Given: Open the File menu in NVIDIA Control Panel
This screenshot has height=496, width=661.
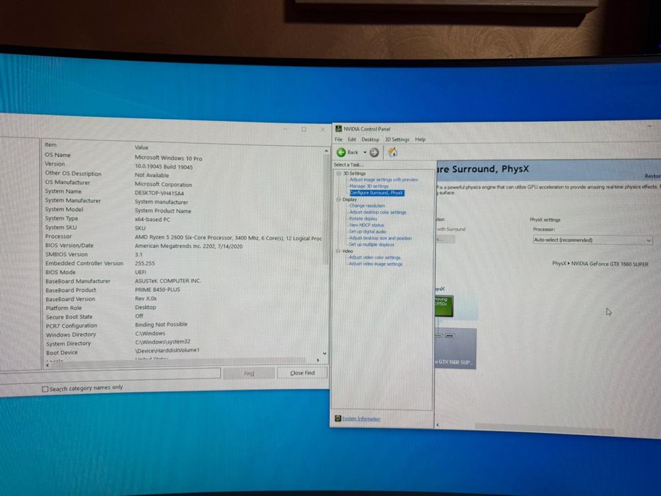Looking at the screenshot, I should [339, 139].
